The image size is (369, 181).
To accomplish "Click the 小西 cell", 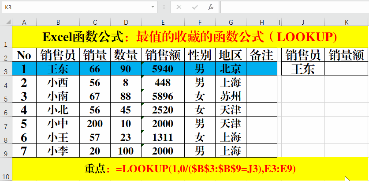I will click(x=58, y=82).
